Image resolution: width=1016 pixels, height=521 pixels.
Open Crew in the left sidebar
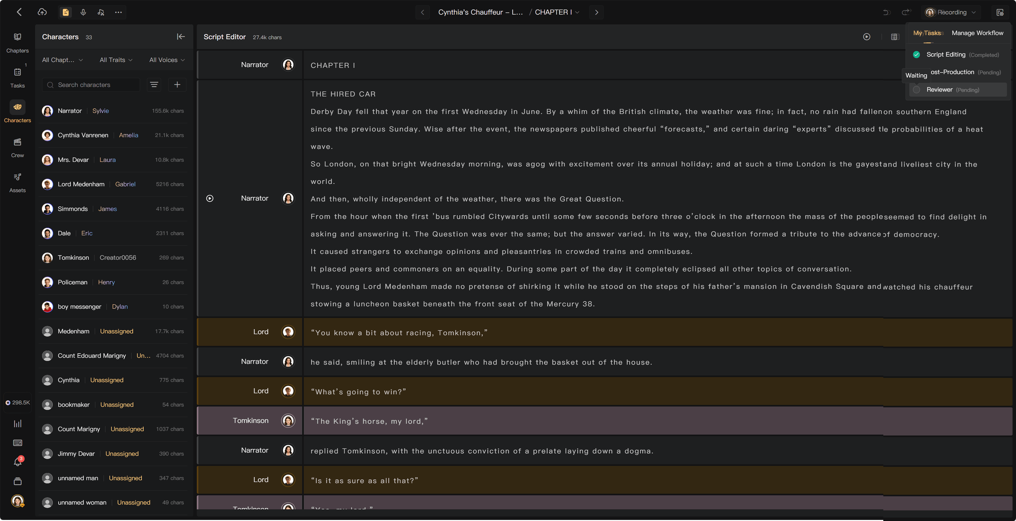tap(17, 148)
